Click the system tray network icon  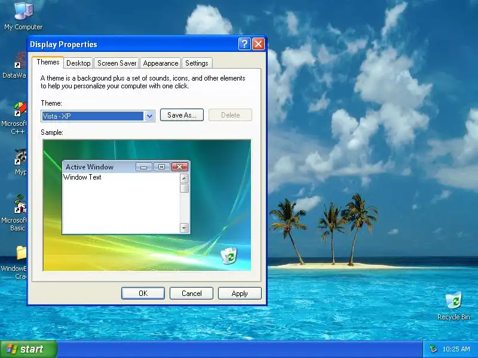pyautogui.click(x=433, y=349)
